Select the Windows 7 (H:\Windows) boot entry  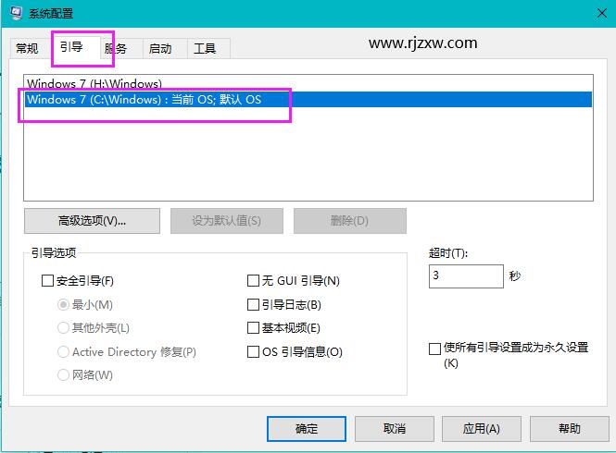tap(308, 83)
